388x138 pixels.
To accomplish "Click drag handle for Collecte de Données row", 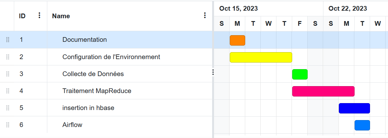I will click(x=8, y=74).
